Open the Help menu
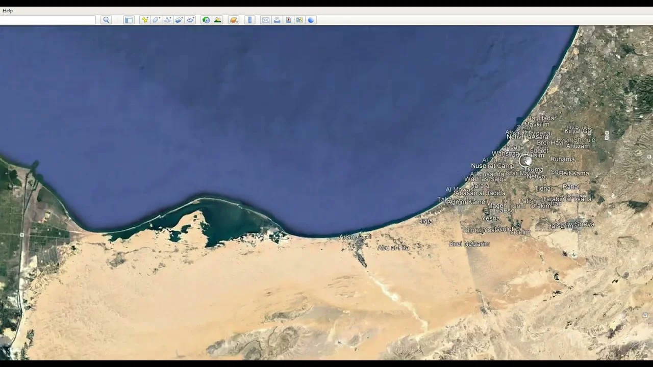This screenshot has width=653, height=367. point(8,11)
